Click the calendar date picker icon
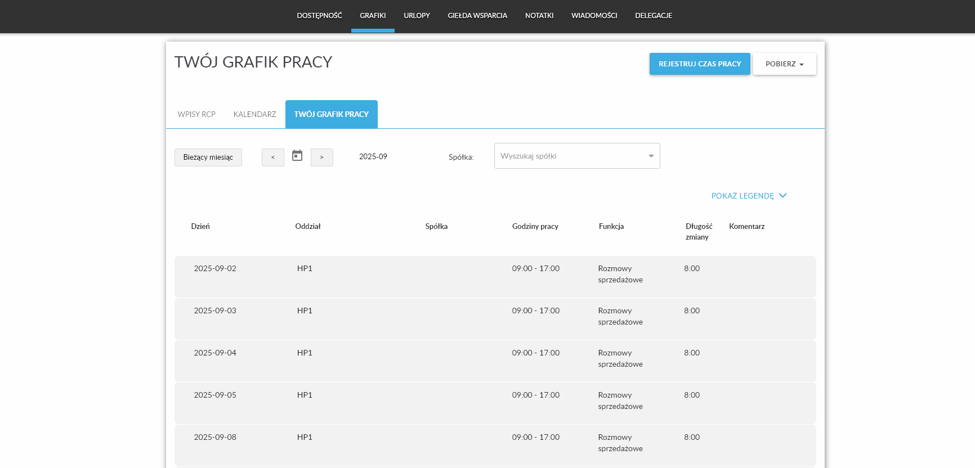 [x=297, y=156]
